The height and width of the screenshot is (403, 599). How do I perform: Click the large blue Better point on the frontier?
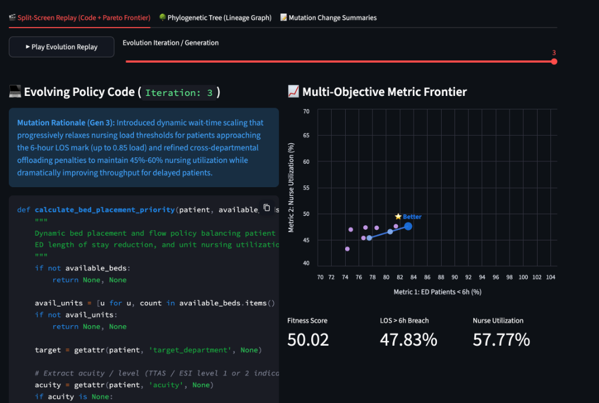coord(408,226)
